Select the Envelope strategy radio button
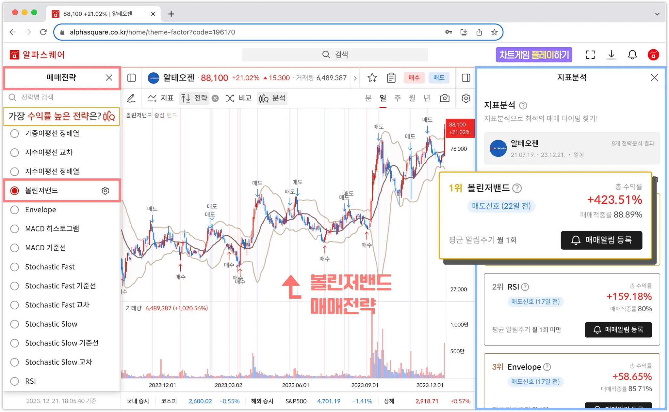Viewport: 669px width, 412px height. [x=15, y=210]
